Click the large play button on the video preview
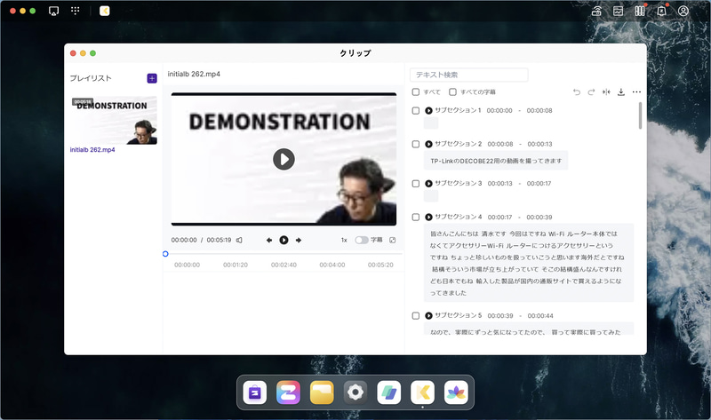Image resolution: width=711 pixels, height=420 pixels. pyautogui.click(x=284, y=159)
